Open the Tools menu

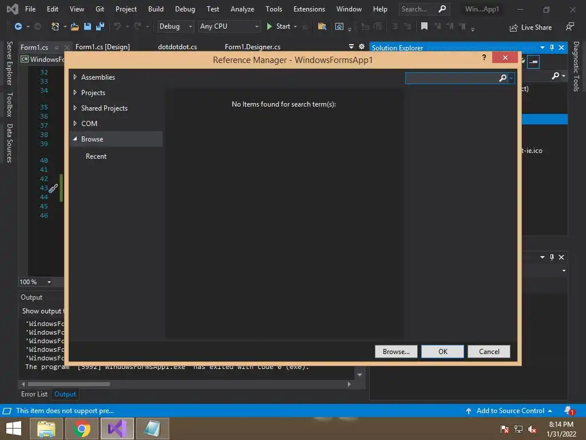tap(274, 9)
